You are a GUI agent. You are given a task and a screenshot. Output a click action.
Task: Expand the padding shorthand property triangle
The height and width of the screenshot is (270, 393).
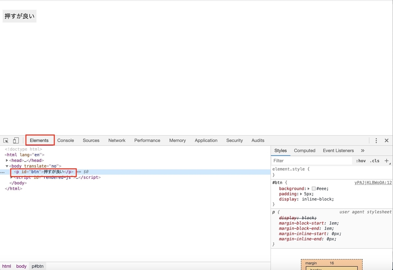point(301,194)
